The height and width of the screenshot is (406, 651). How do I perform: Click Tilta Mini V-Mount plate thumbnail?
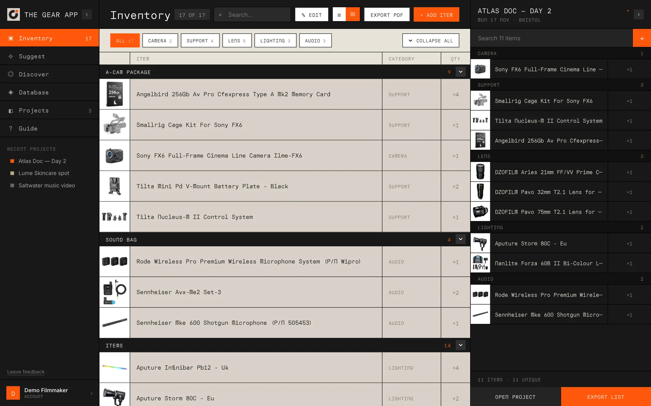coord(115,186)
